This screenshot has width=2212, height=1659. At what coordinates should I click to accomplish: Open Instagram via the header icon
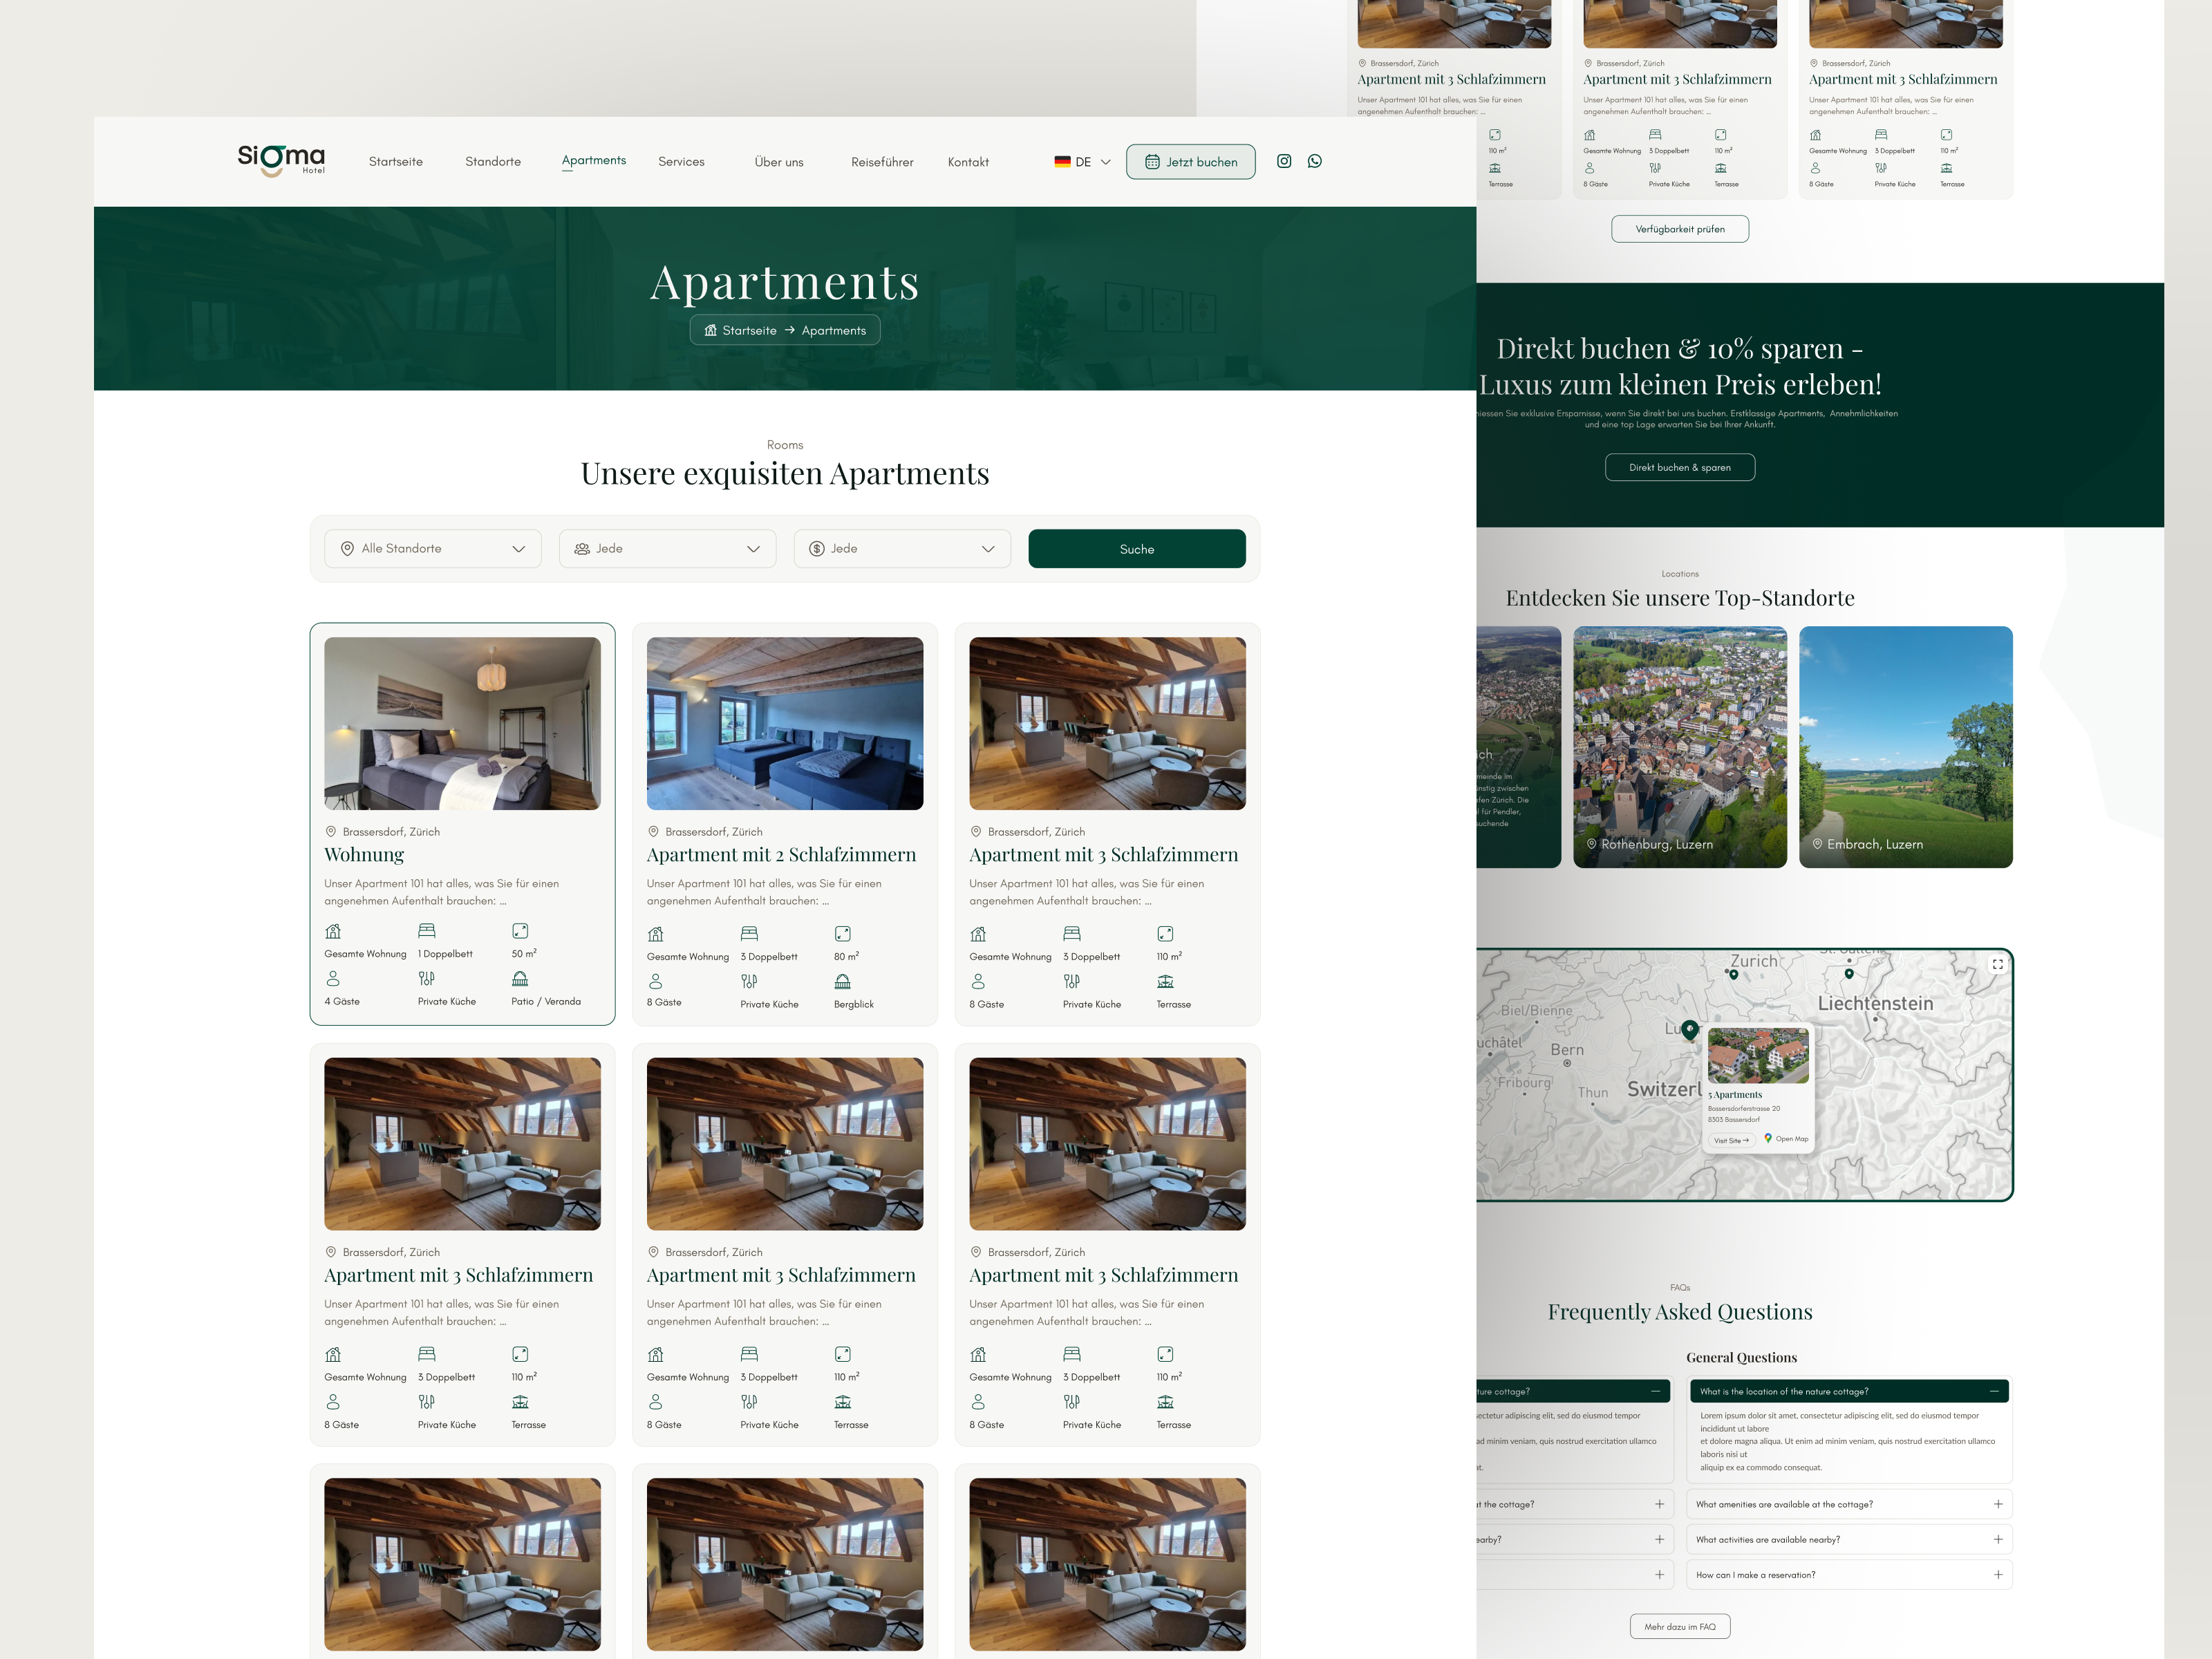click(x=1284, y=161)
